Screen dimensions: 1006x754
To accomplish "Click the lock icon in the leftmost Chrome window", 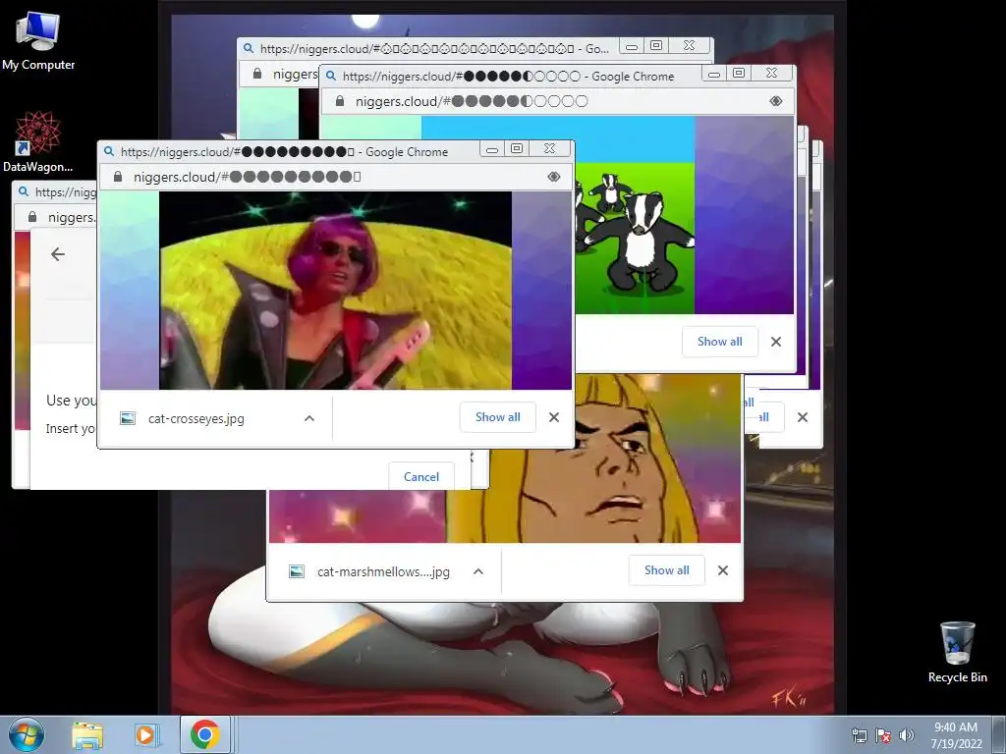I will coord(32,217).
